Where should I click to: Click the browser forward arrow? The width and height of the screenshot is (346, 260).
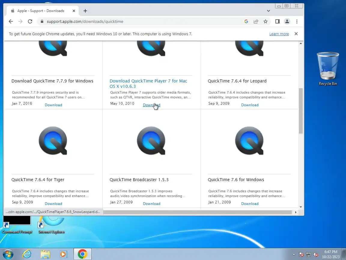pos(20,21)
